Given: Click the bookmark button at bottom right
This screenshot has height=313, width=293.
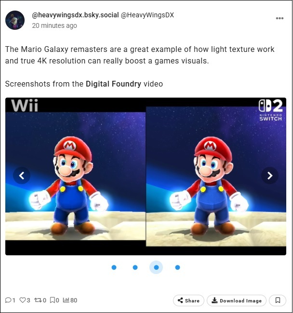Looking at the screenshot, I should tap(278, 300).
